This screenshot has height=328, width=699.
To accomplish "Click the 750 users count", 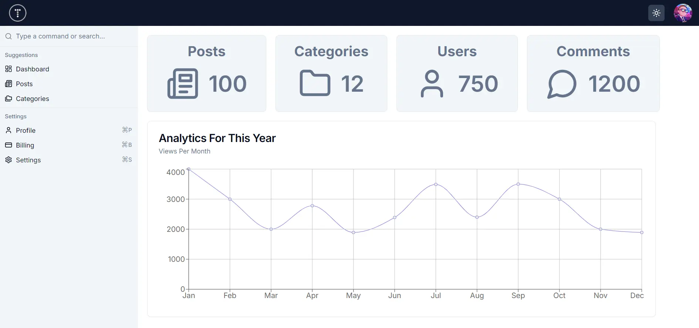I will coord(478,84).
